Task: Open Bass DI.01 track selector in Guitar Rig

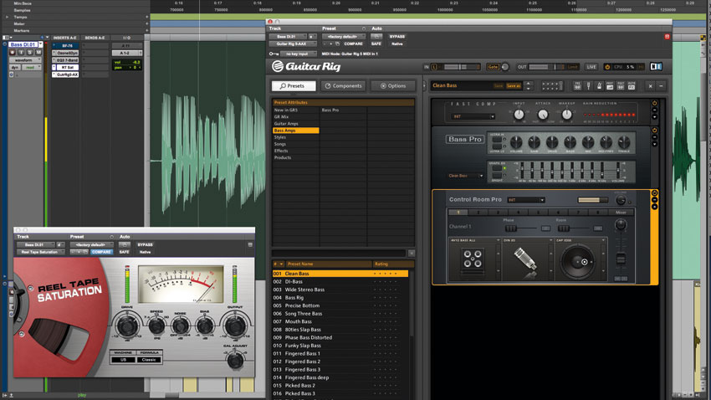Action: (x=288, y=36)
